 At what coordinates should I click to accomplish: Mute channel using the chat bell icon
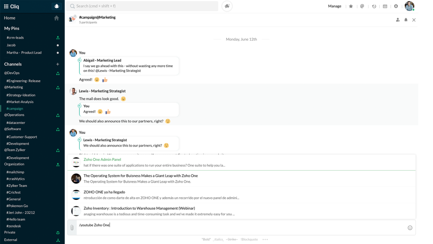[x=406, y=20]
